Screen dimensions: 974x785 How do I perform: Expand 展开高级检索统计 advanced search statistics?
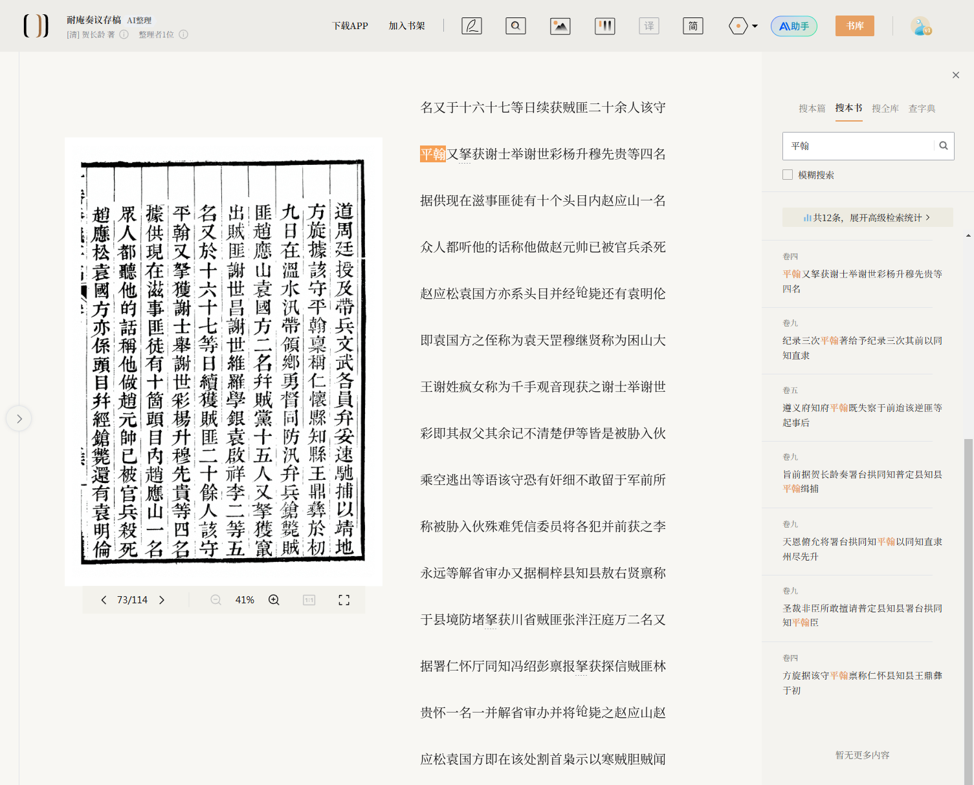[x=867, y=217]
